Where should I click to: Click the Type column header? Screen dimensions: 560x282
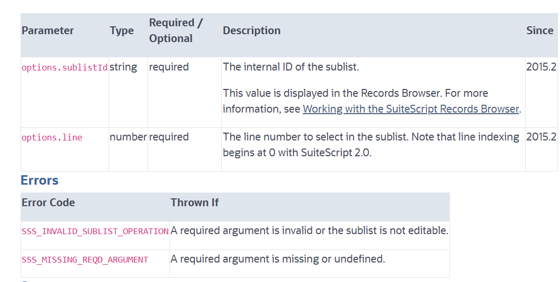click(122, 31)
